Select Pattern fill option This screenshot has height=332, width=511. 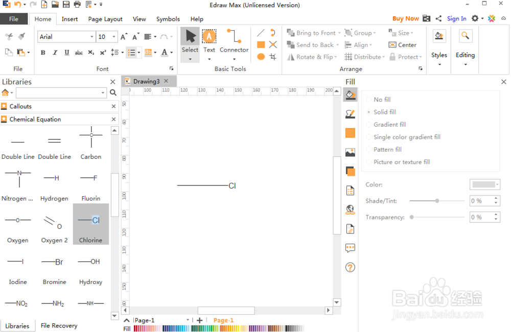click(x=384, y=150)
